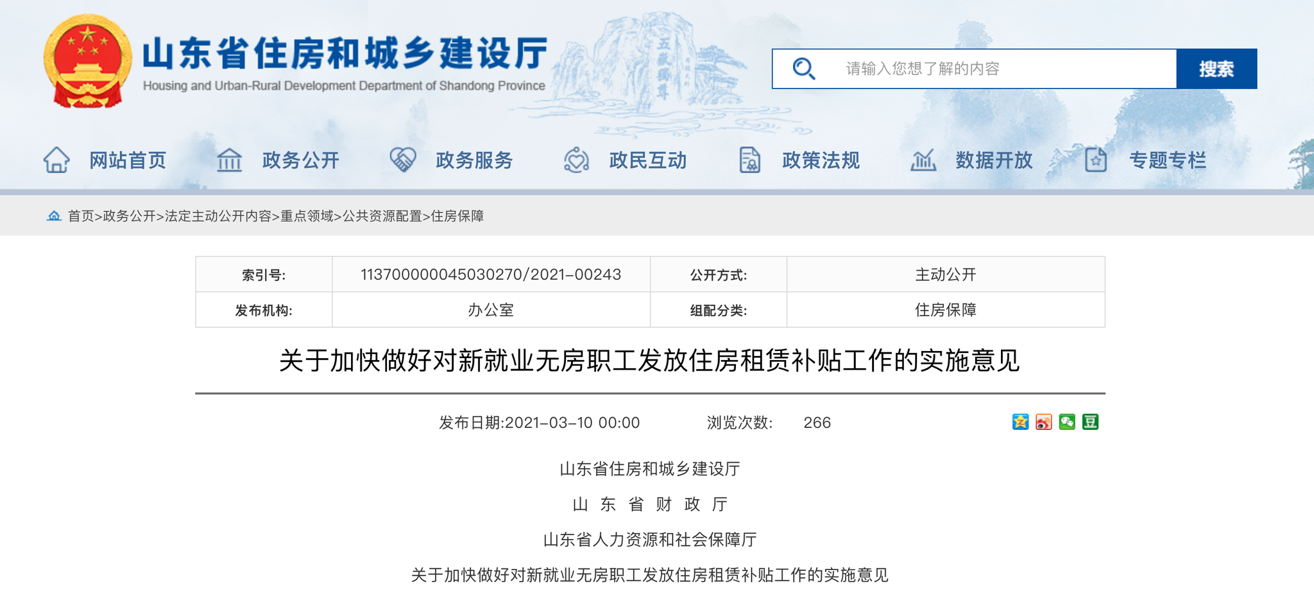Open 政务服务 navigation item

pos(473,160)
